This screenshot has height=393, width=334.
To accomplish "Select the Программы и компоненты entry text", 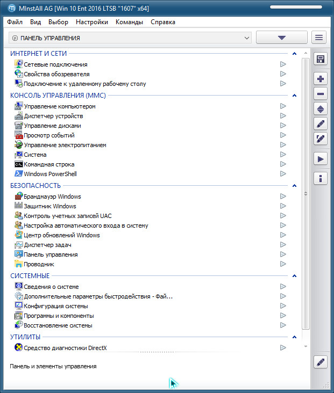I will (x=59, y=316).
